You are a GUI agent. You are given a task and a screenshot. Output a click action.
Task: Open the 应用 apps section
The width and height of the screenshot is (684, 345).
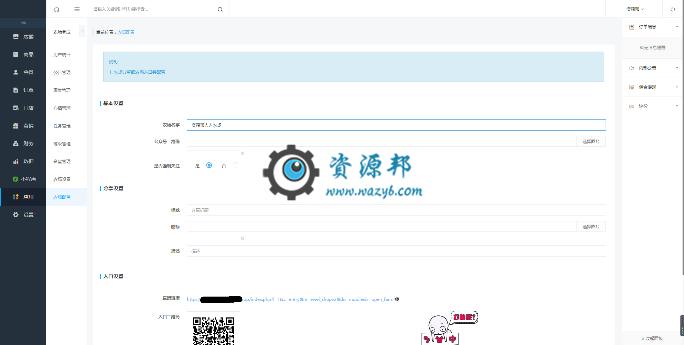click(23, 197)
